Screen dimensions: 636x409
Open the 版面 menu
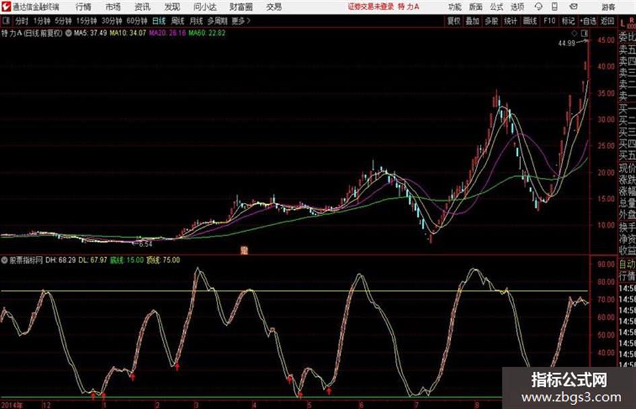pos(475,7)
